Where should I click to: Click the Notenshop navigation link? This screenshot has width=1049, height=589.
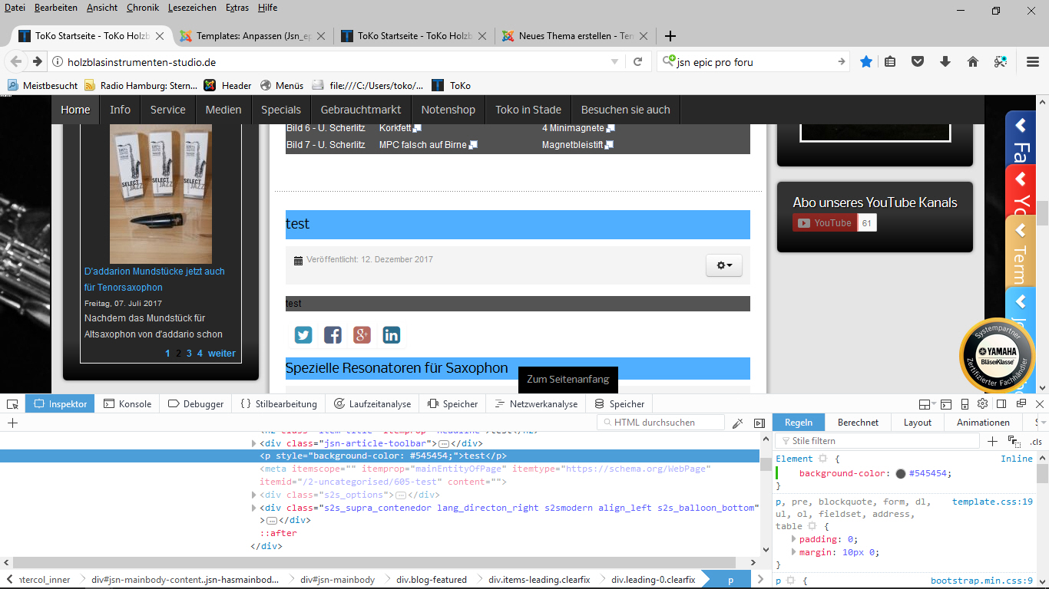pyautogui.click(x=448, y=109)
